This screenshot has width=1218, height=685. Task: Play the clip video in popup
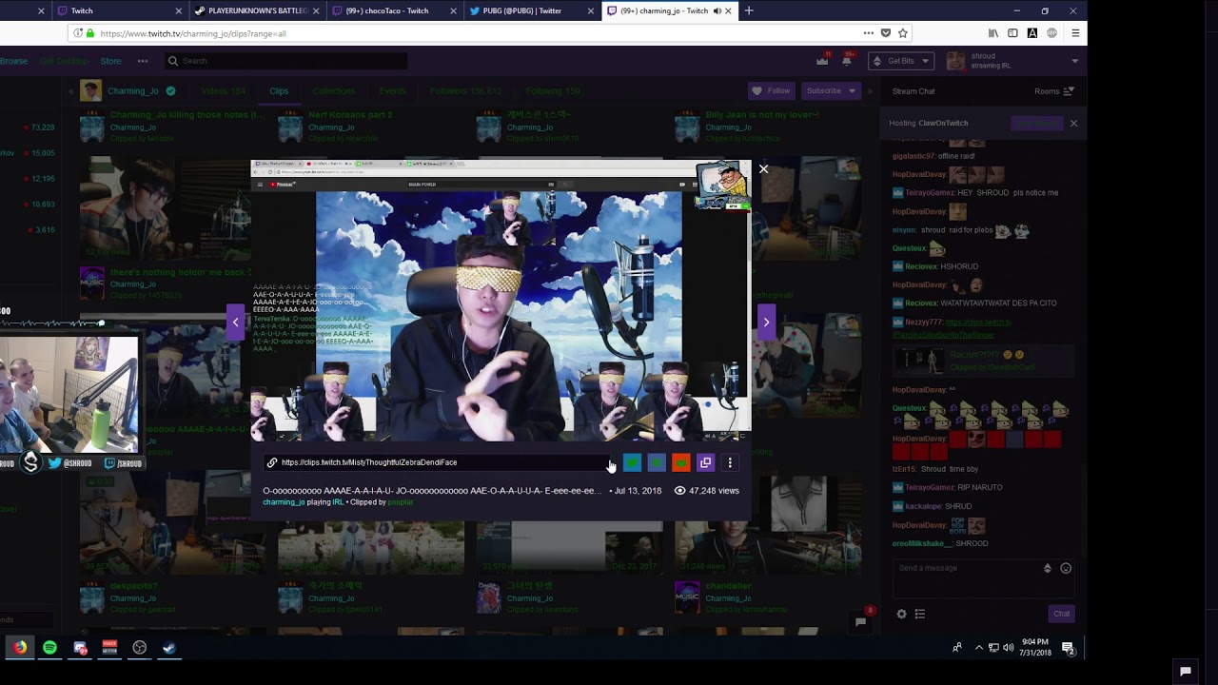pos(501,303)
